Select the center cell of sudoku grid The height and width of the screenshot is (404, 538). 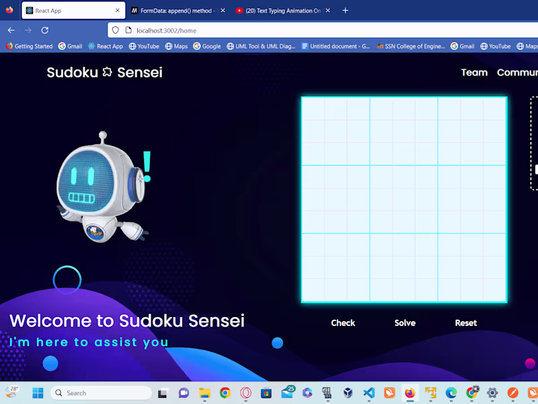(x=404, y=199)
